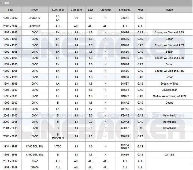Click the 1994 - 1995 year cell
Image resolution: width=193 pixels, height=170 pixels.
coord(10,84)
